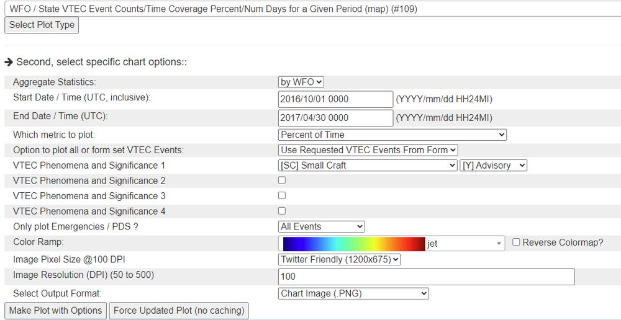Open the '[Y] Advisory' significance dropdown
Screen dimensions: 621x320
494,166
